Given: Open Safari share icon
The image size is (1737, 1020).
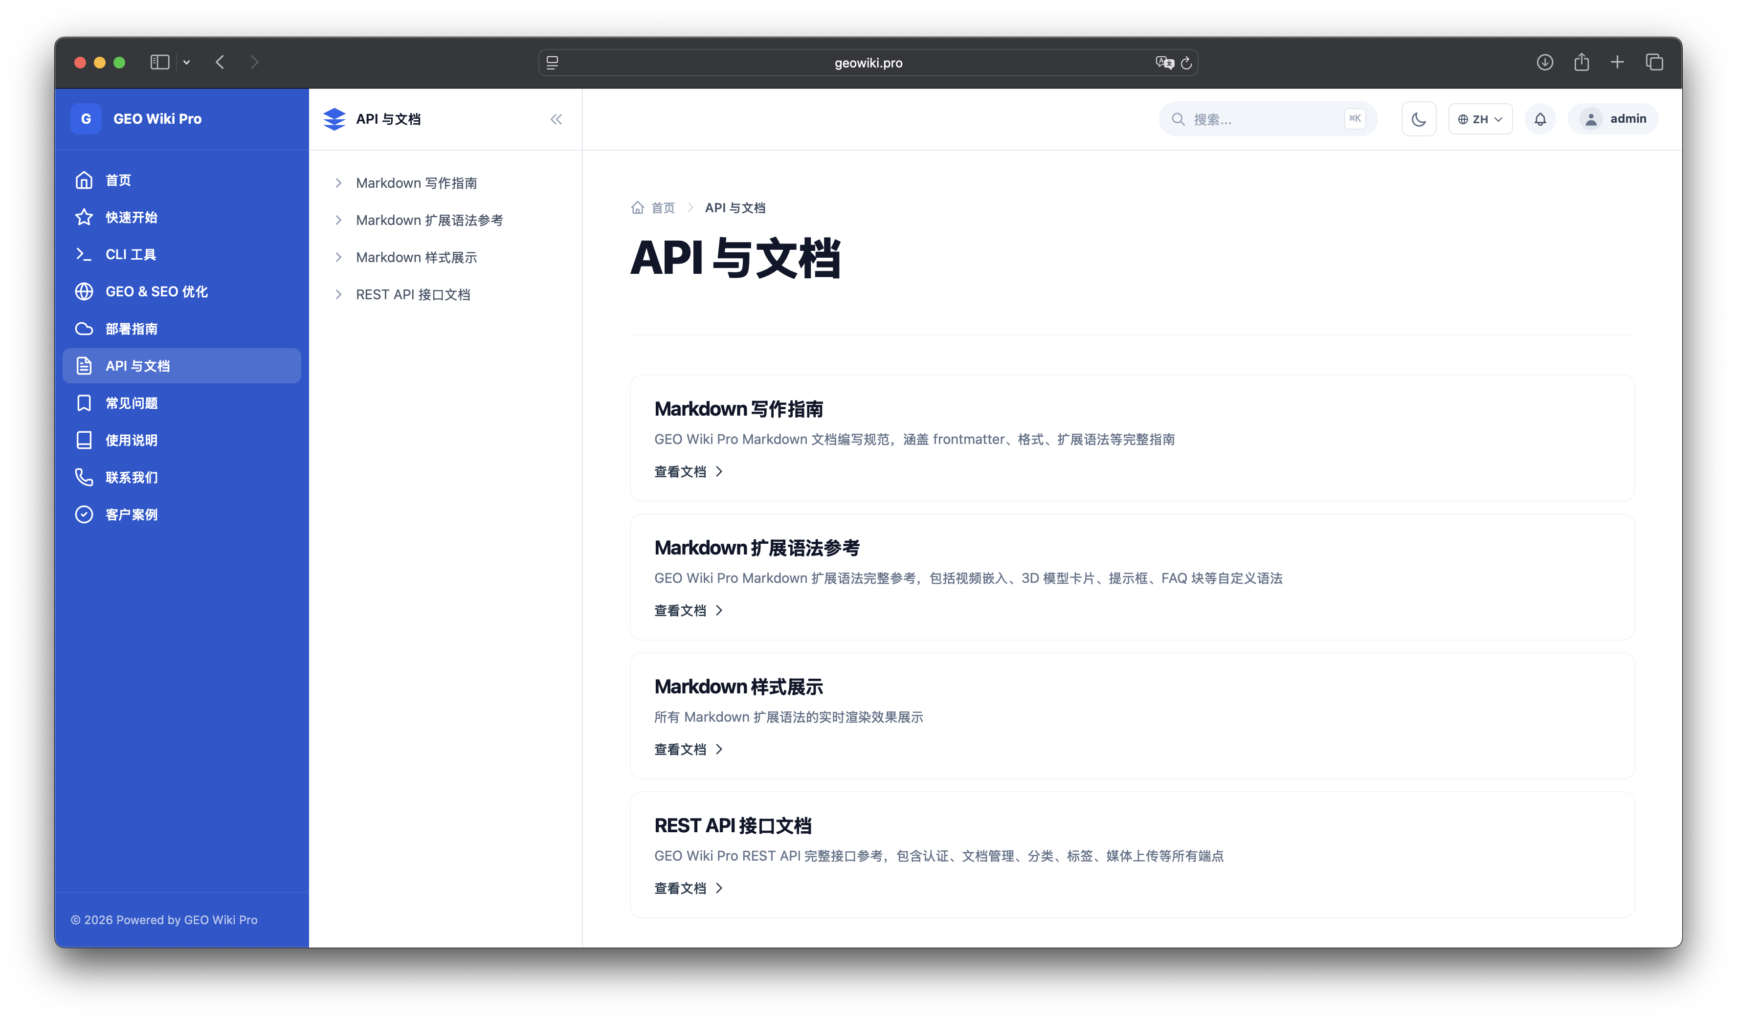Looking at the screenshot, I should click(1581, 62).
